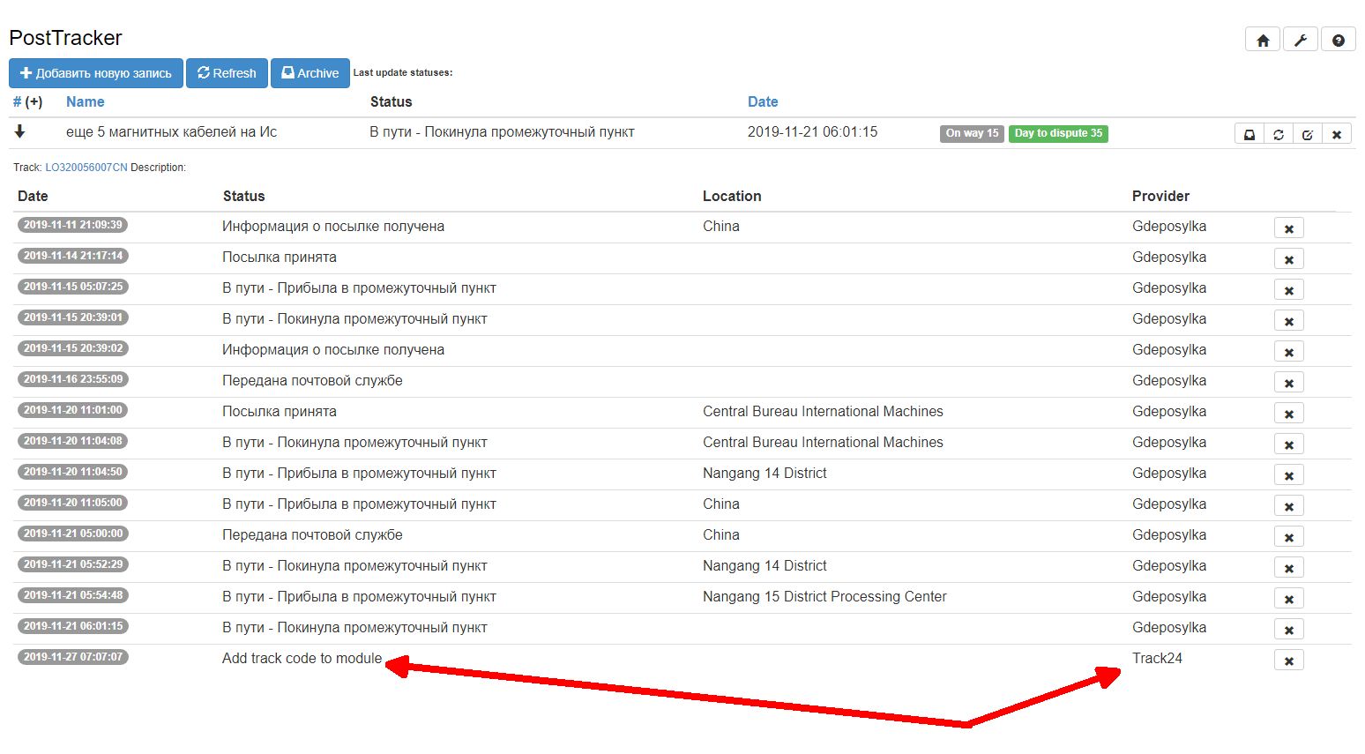Select Nangang 15 District Processing Center location
The width and height of the screenshot is (1365, 754).
[824, 596]
